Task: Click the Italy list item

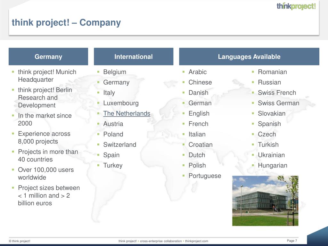Action: coord(109,93)
